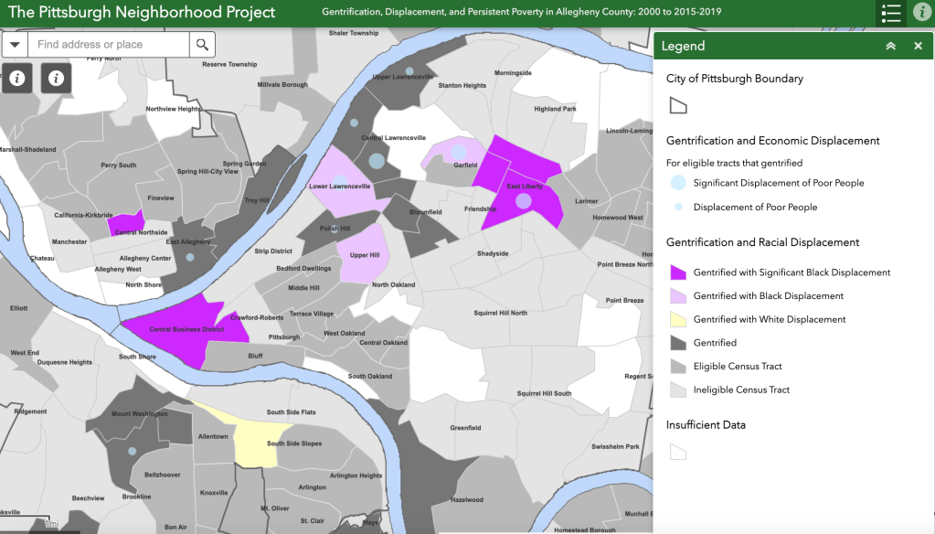Click the Gentrified dark gray legend symbol
The image size is (935, 534).
(x=677, y=342)
